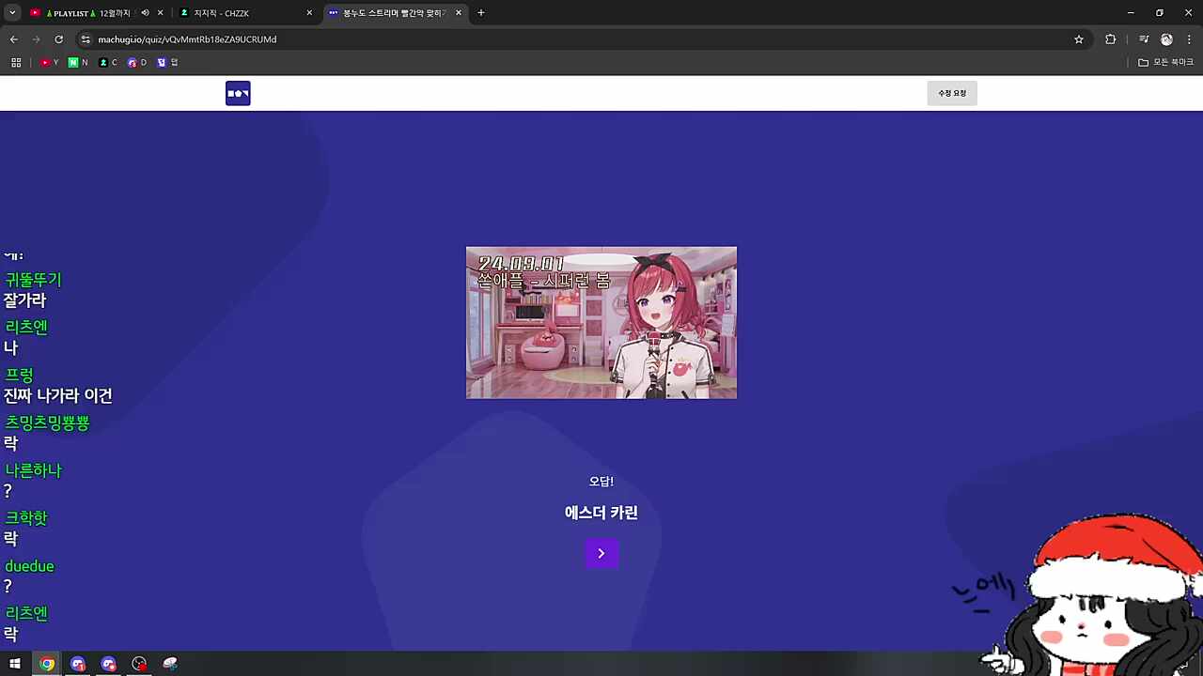The image size is (1203, 676).
Task: Open the machugi logo home link
Action: [238, 93]
